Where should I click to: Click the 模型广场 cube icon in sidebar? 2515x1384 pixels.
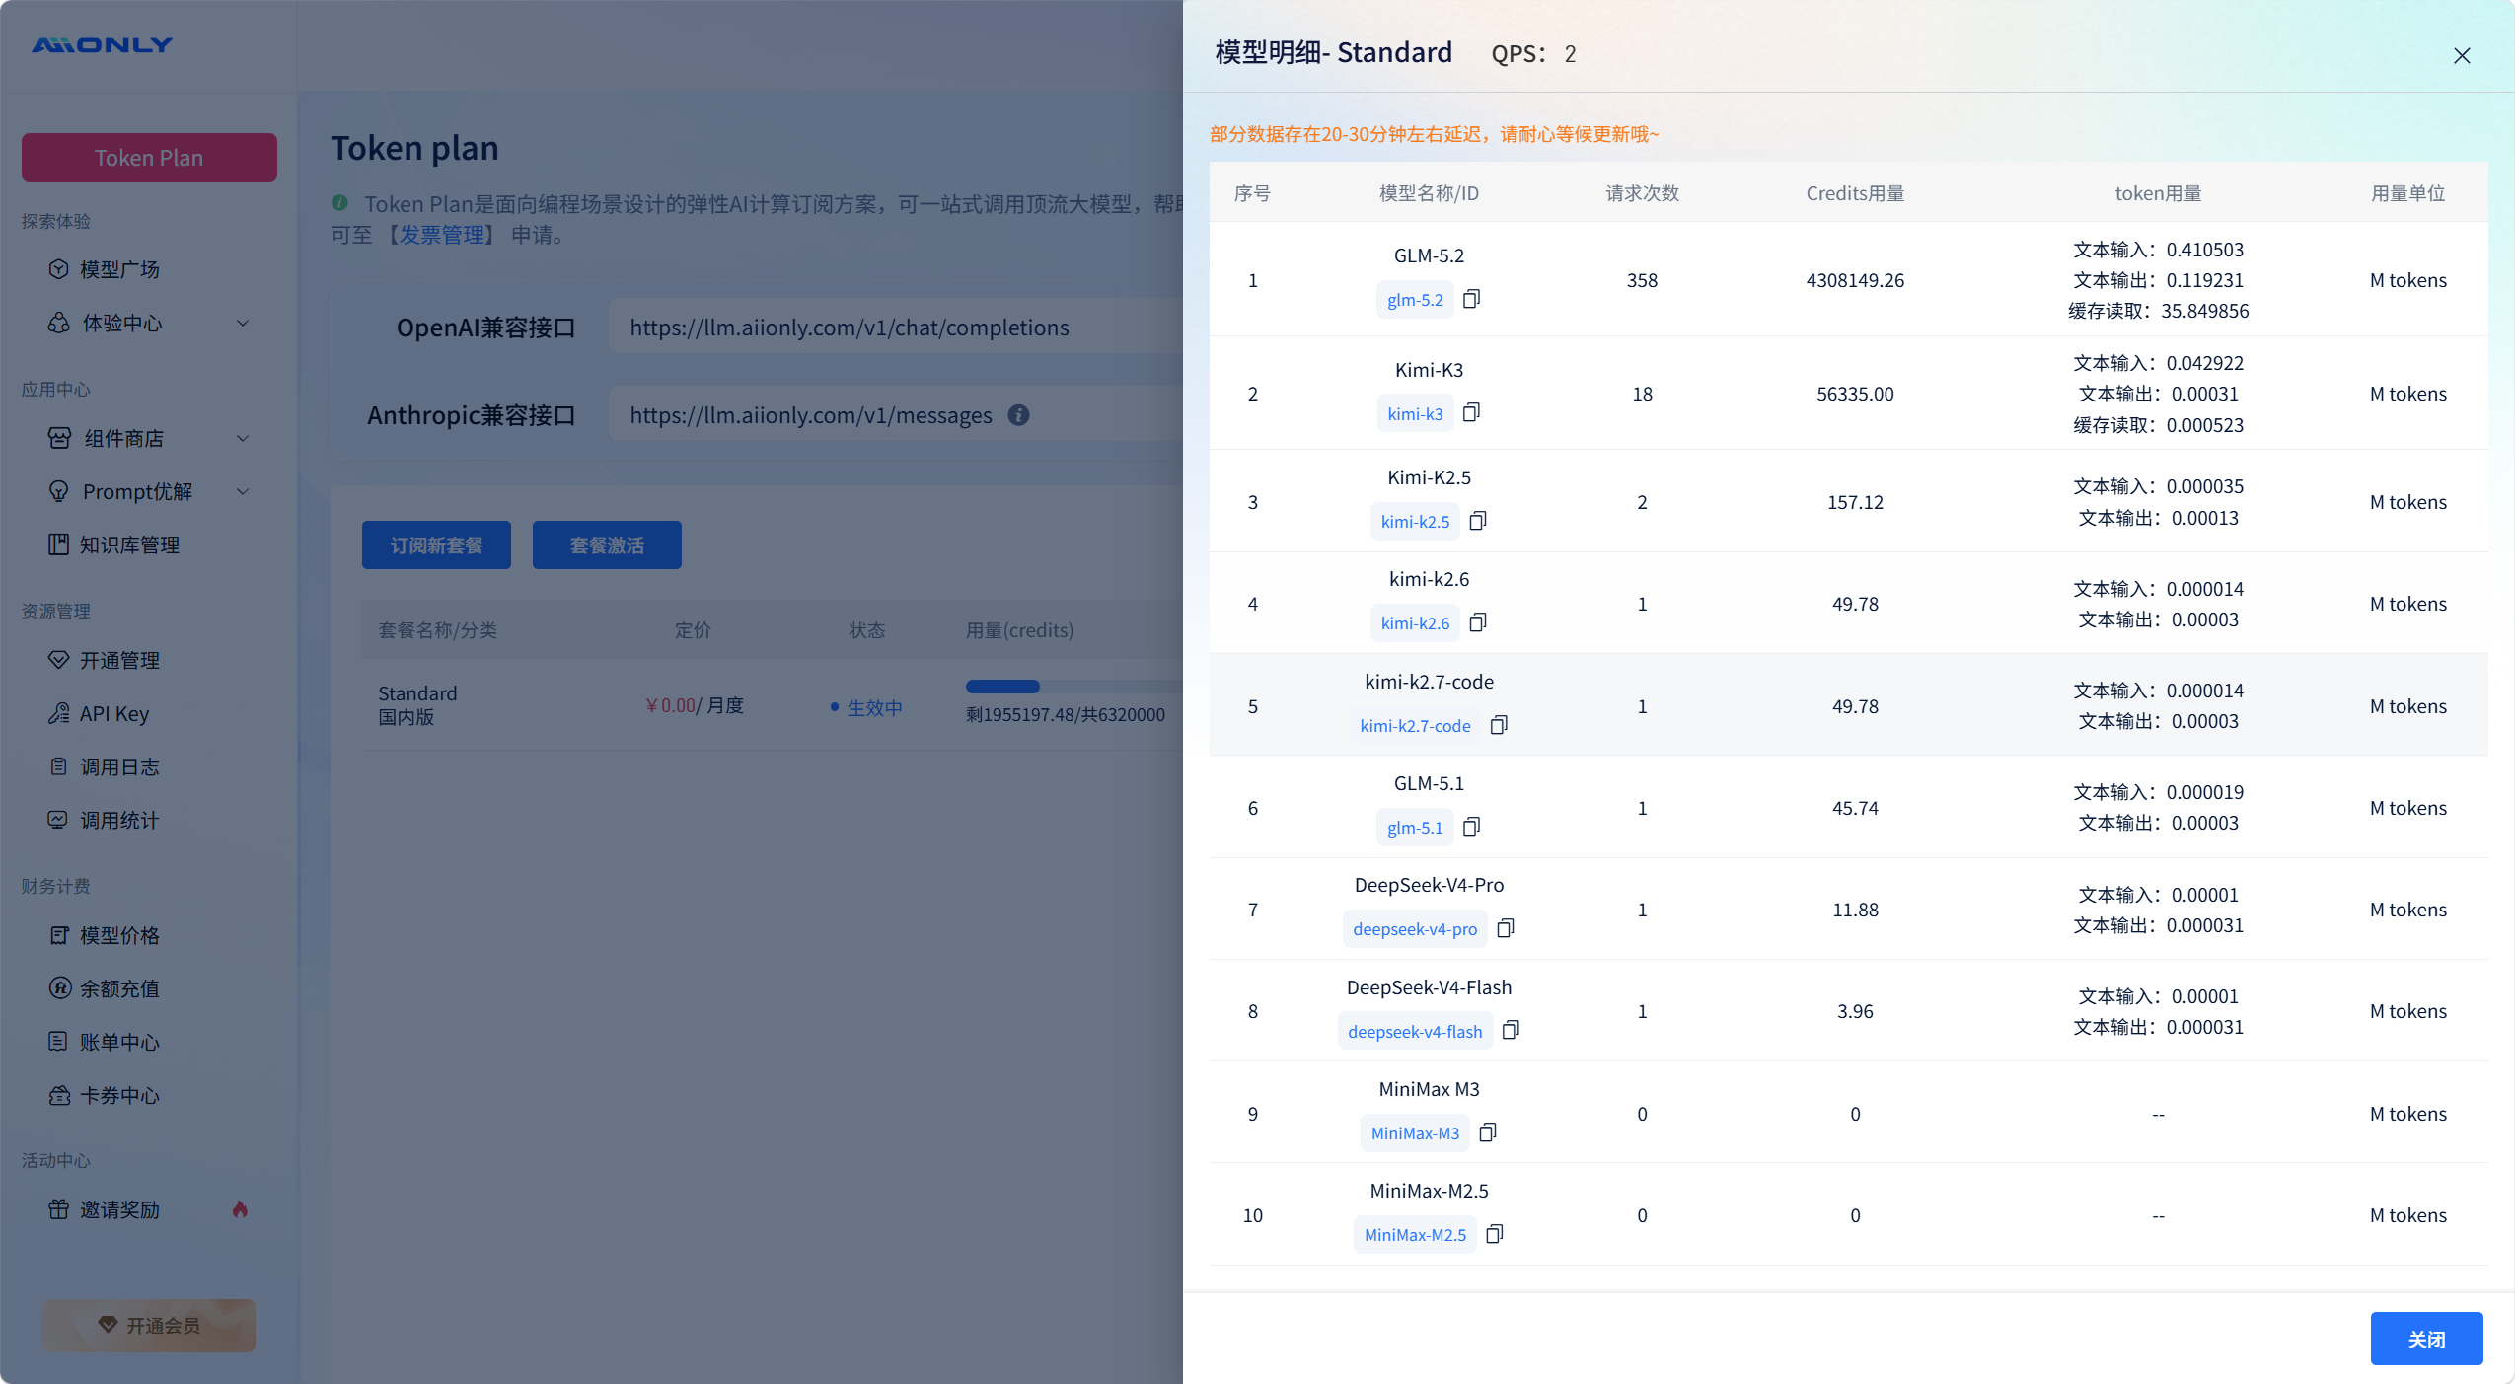pyautogui.click(x=58, y=269)
